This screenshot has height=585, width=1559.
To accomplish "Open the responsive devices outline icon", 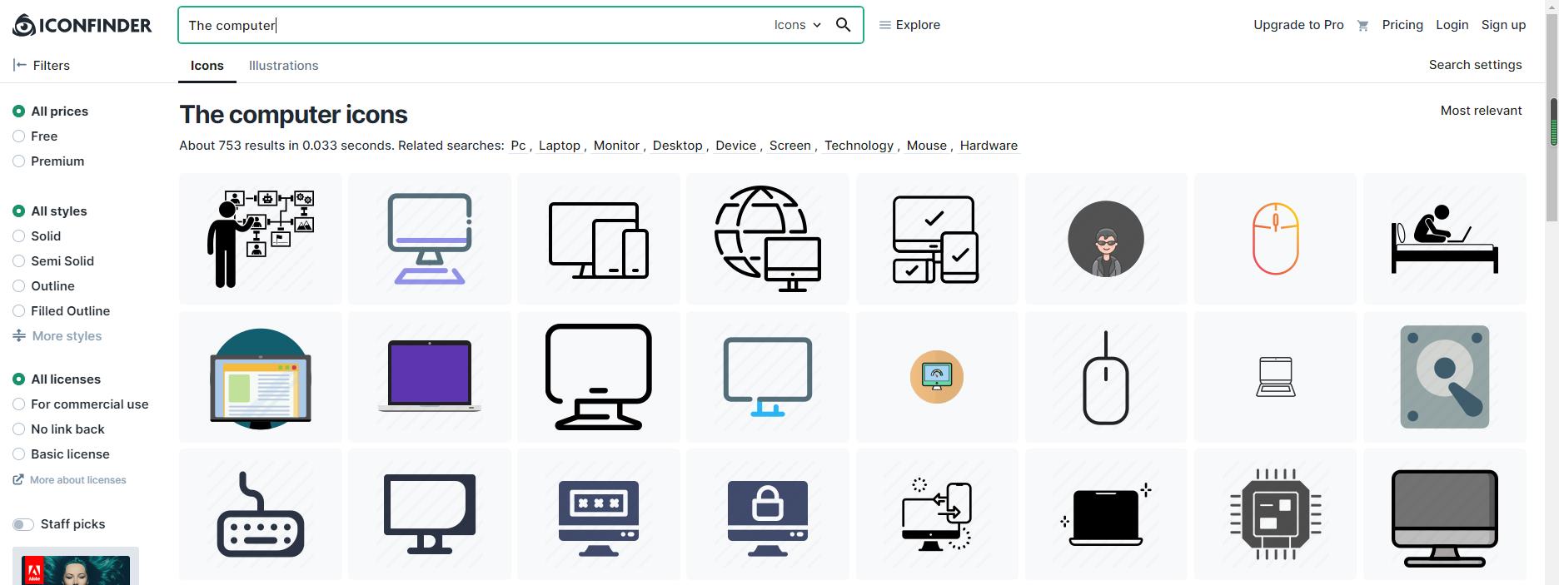I will 599,239.
